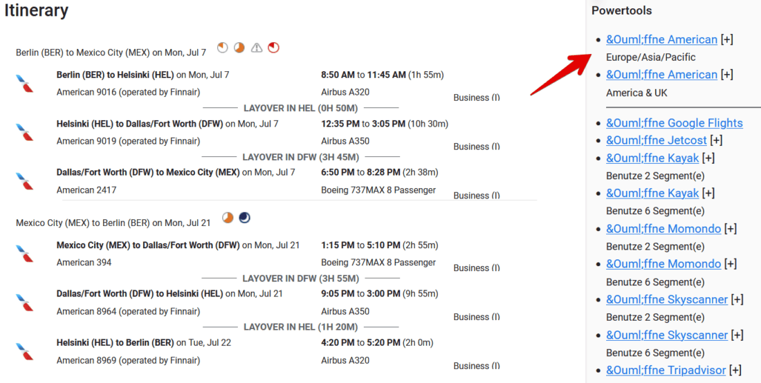The image size is (761, 383).
Task: Expand the [+] next to Öffne Jetcost
Action: tap(716, 140)
